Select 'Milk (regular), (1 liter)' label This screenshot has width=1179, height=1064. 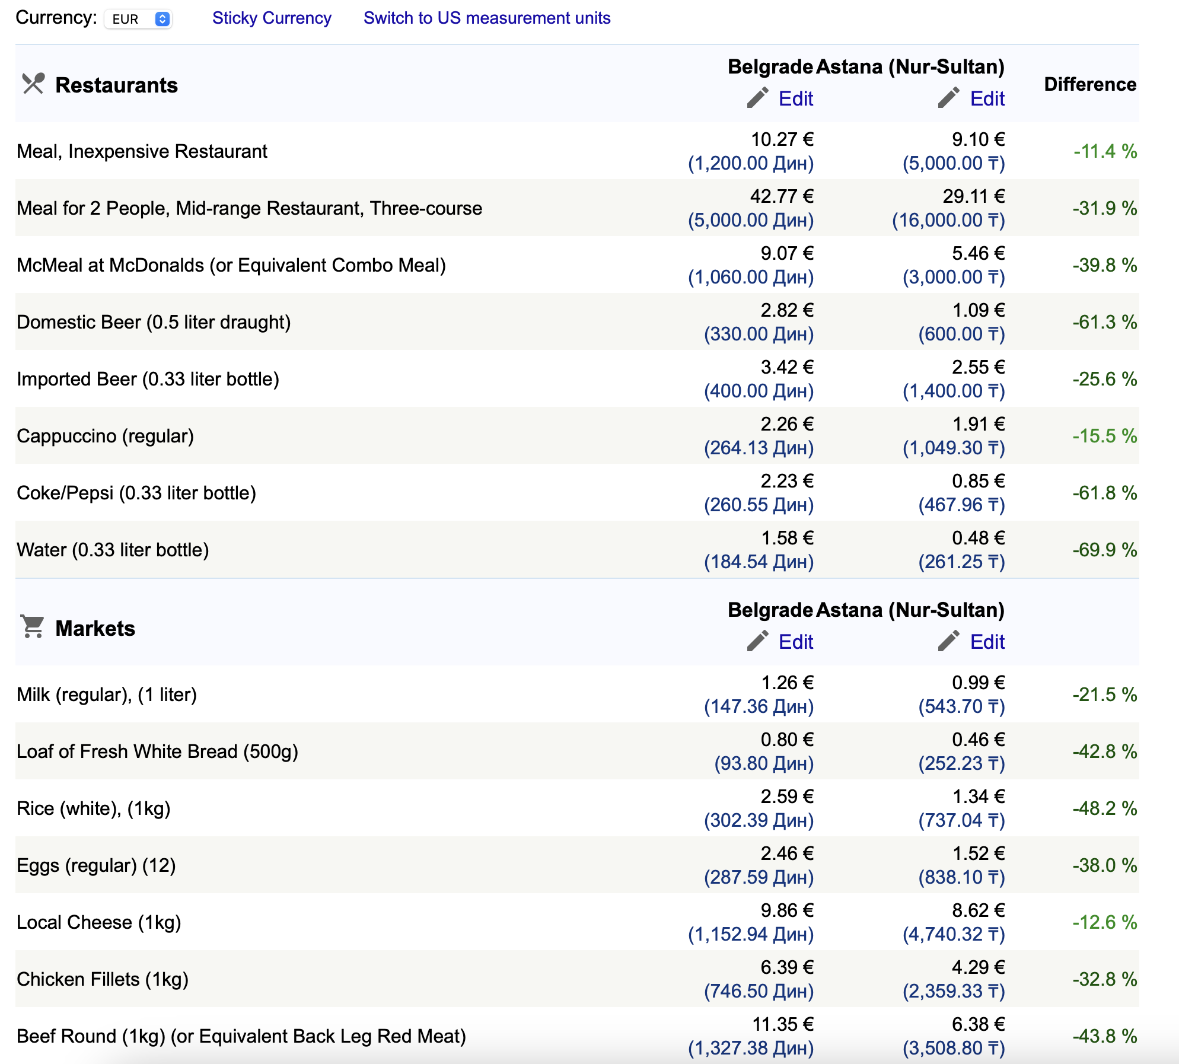(x=107, y=695)
